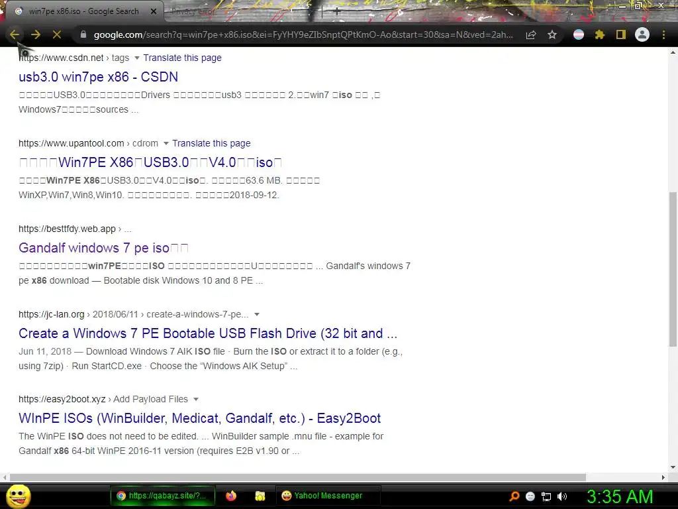Toggle the browser side panel icon
Screen dimensions: 678x509
(x=621, y=34)
